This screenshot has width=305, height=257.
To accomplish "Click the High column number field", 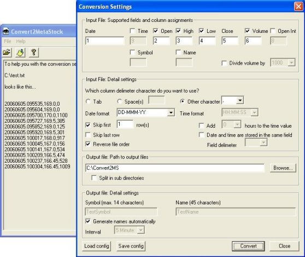I will pos(184,41).
